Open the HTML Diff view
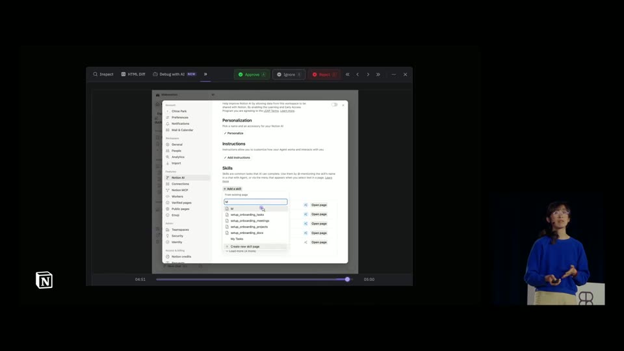The width and height of the screenshot is (624, 351). 133,74
